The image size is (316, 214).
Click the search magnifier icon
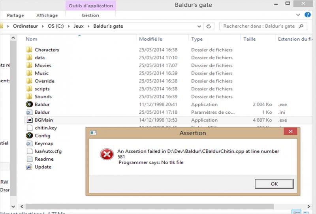click(301, 26)
